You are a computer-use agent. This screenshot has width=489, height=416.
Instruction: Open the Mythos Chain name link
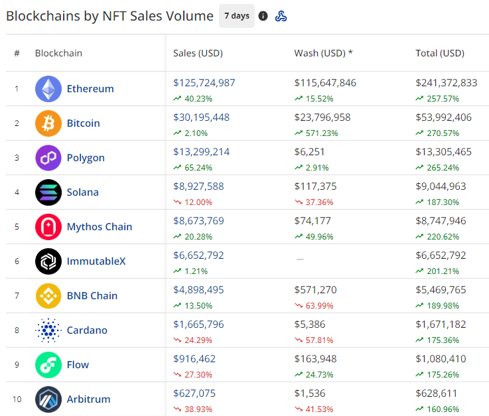tap(100, 227)
